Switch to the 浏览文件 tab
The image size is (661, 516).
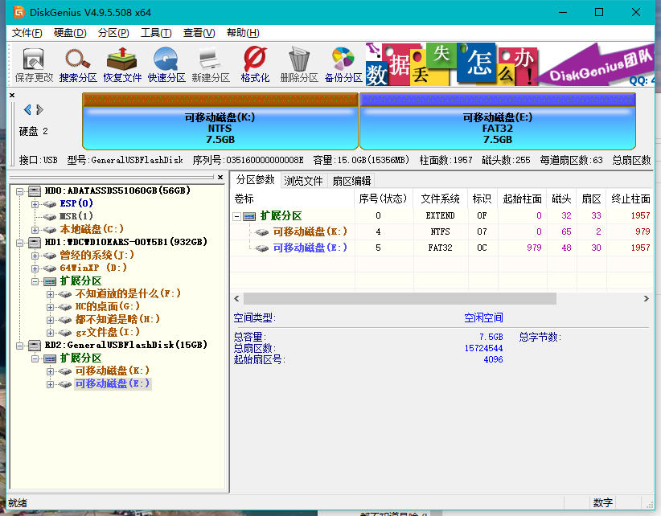[304, 181]
